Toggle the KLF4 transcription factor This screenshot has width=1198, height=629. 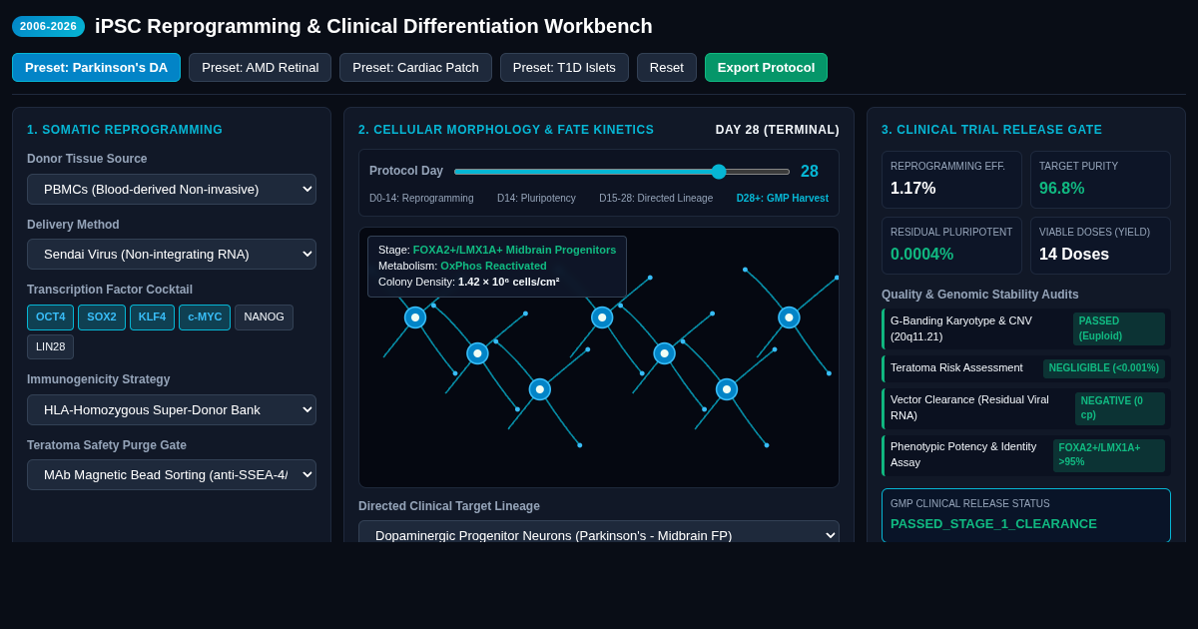(x=152, y=317)
